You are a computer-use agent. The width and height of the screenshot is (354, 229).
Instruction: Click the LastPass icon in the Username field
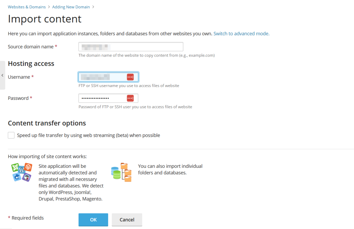130,77
